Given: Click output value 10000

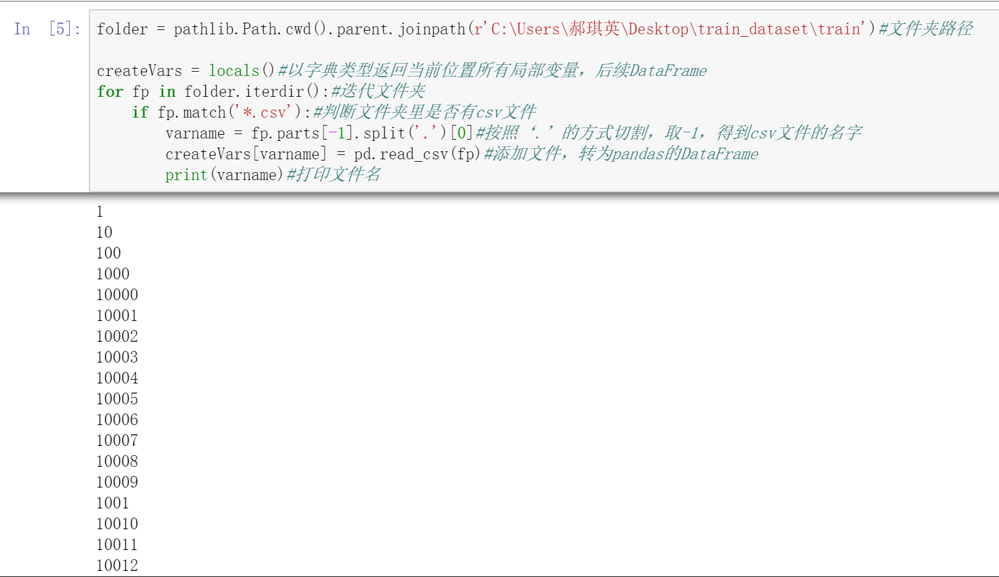Looking at the screenshot, I should 117,295.
